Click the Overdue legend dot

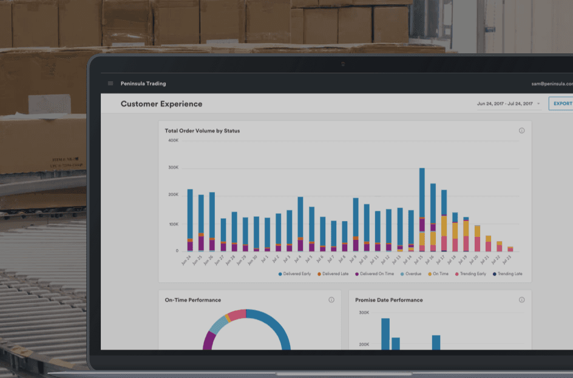pyautogui.click(x=402, y=274)
